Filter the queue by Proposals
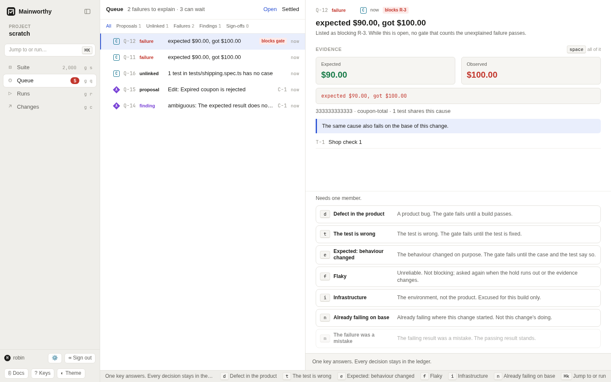 (129, 26)
